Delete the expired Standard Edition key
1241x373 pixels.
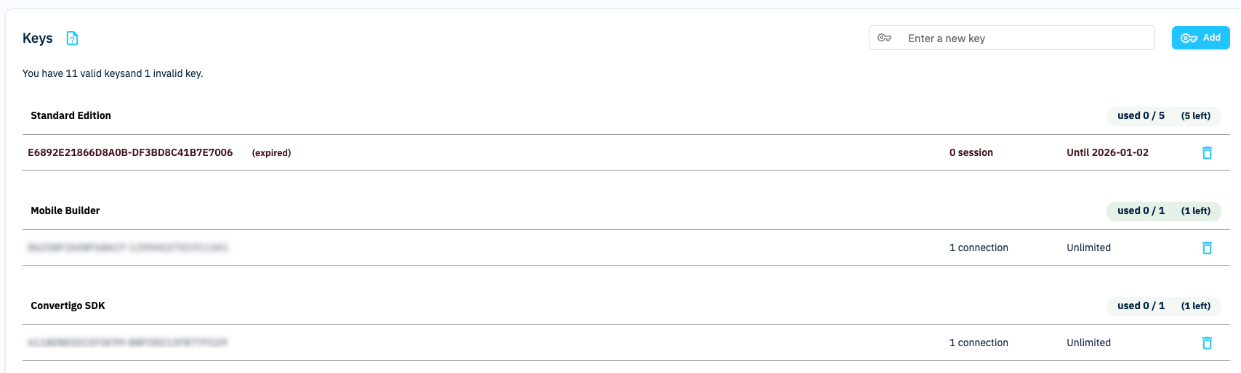pos(1207,152)
